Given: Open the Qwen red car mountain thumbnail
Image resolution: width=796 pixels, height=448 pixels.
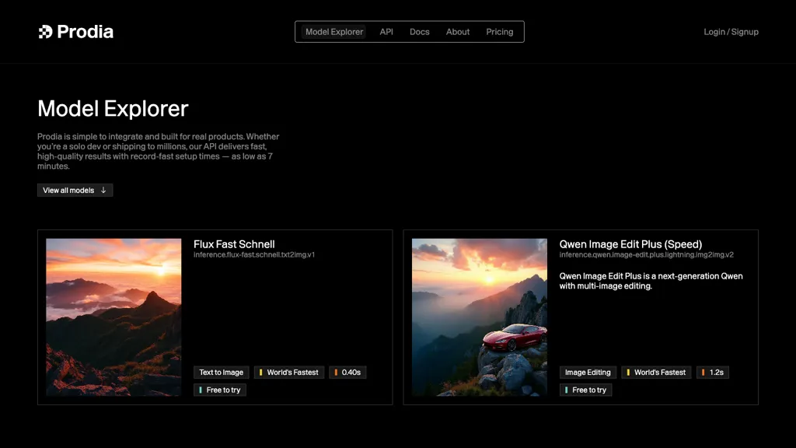Looking at the screenshot, I should (479, 317).
